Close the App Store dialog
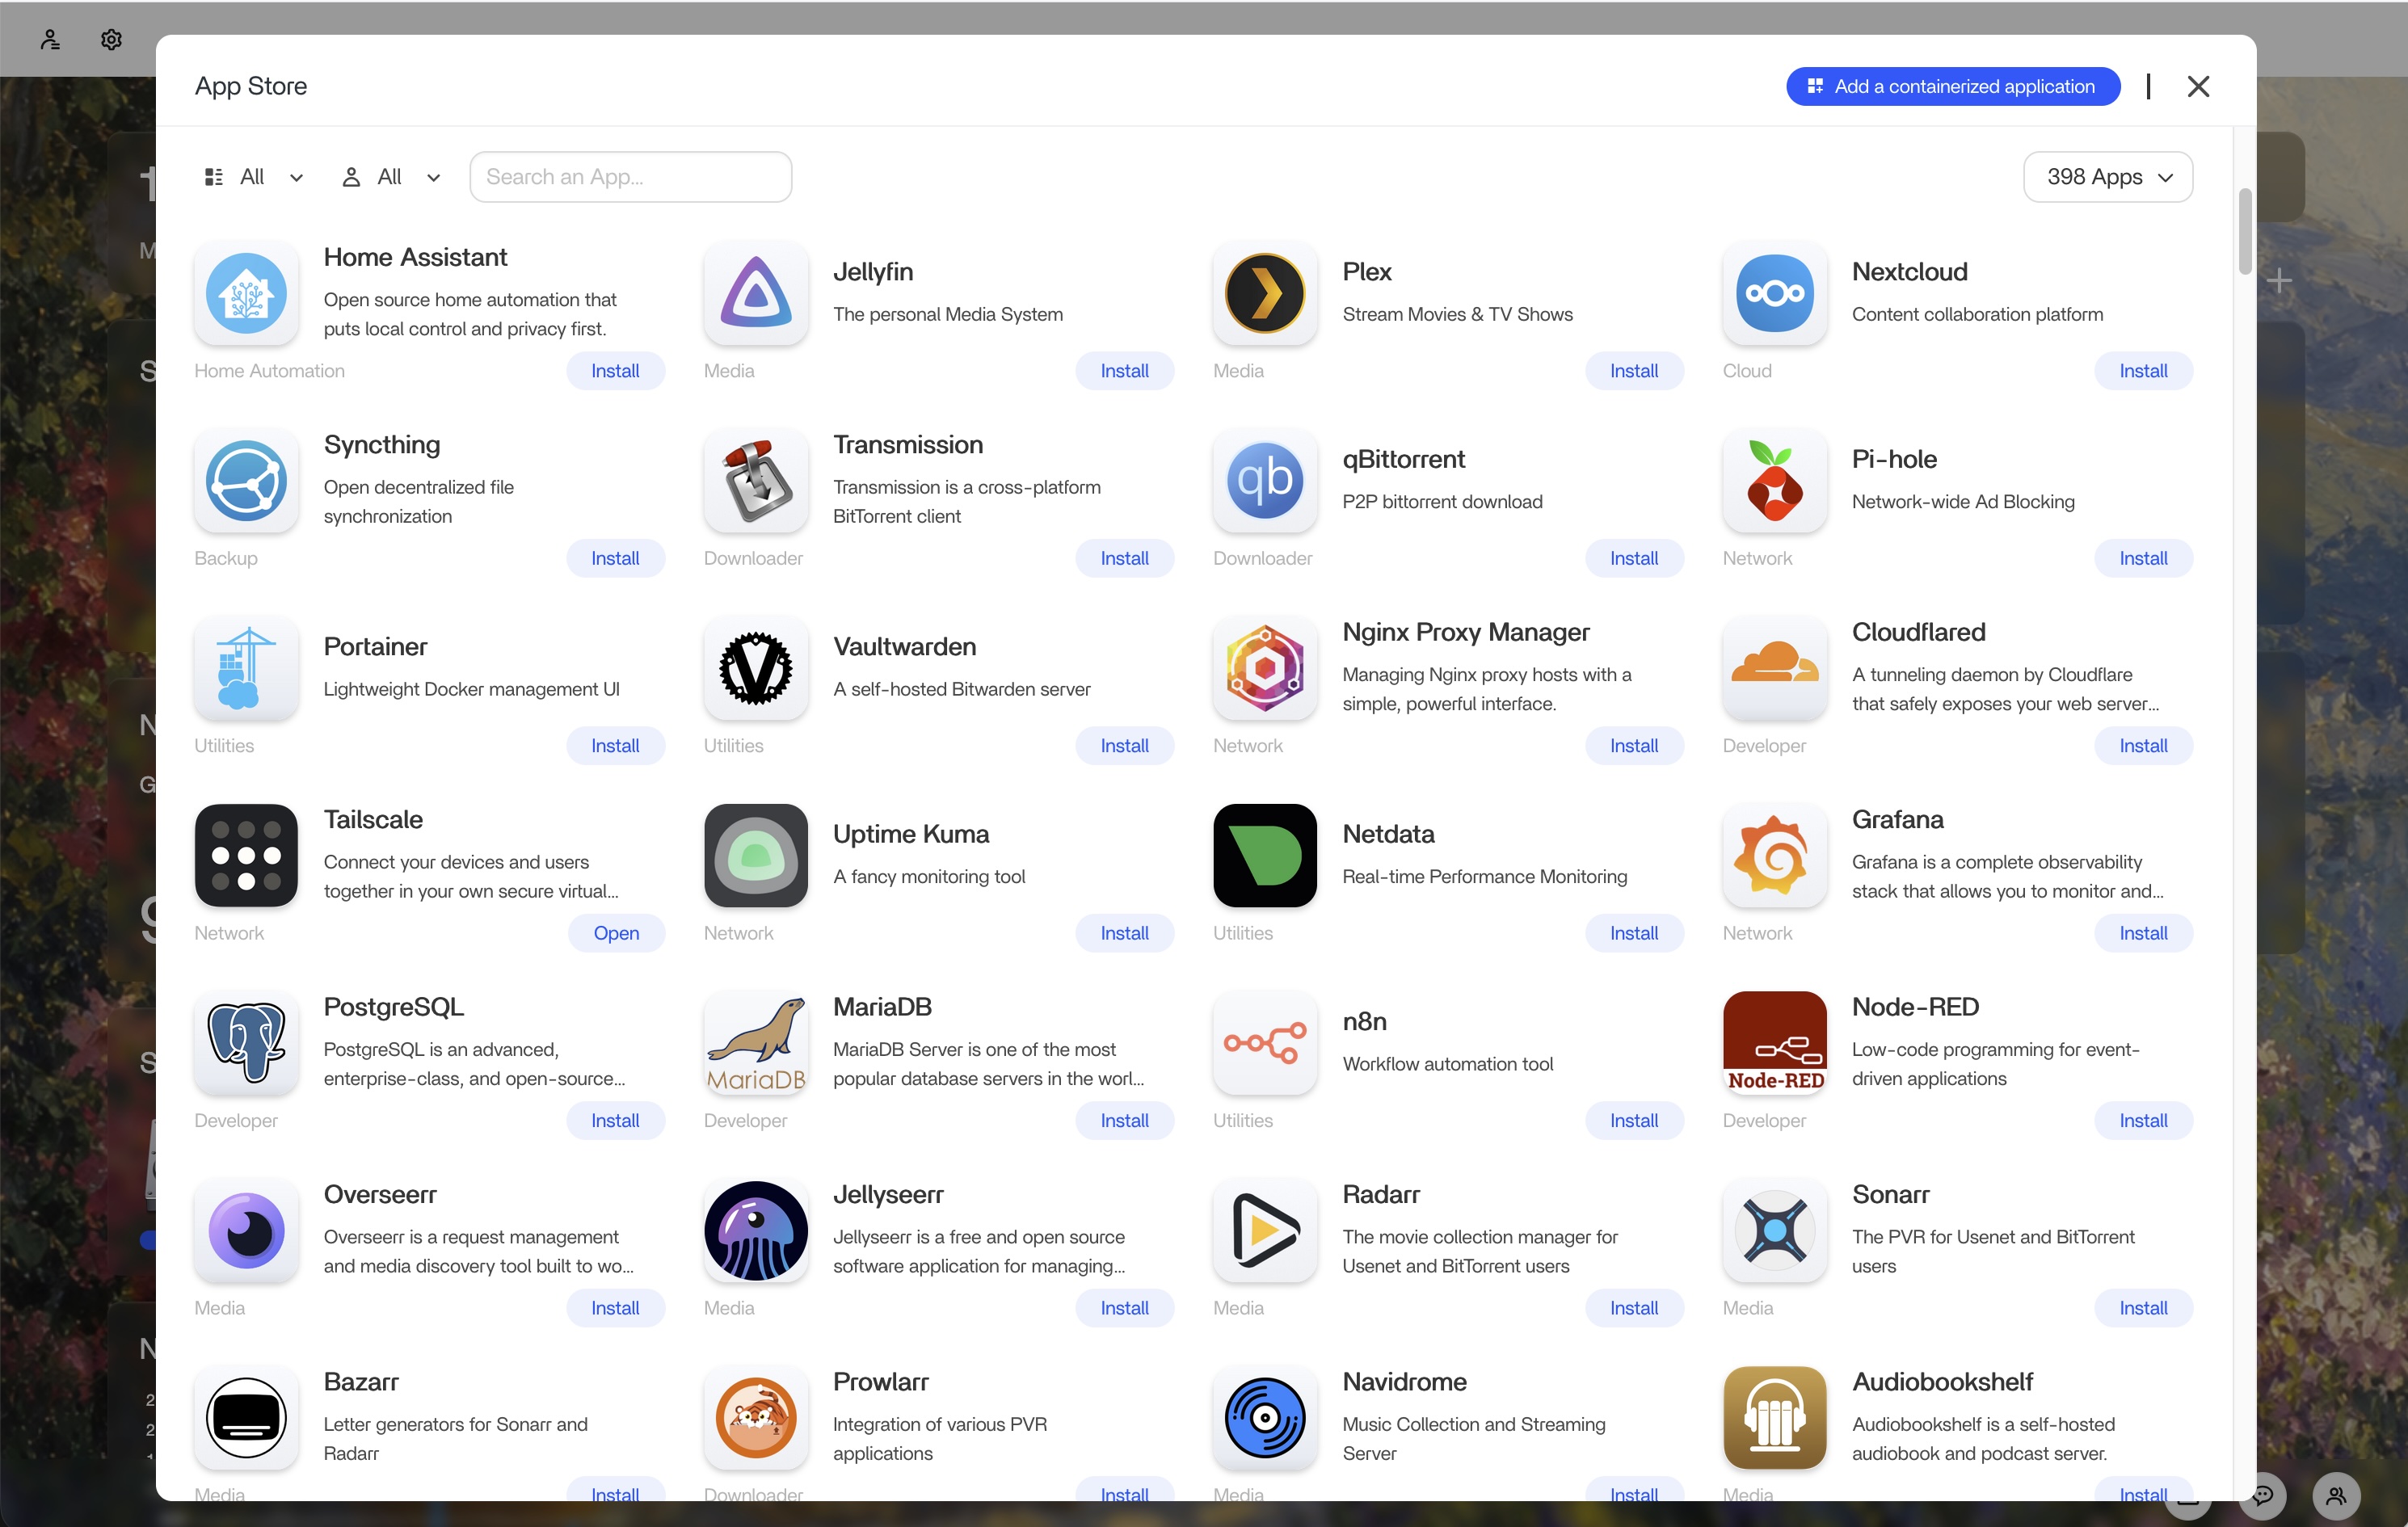2408x1527 pixels. [2197, 86]
